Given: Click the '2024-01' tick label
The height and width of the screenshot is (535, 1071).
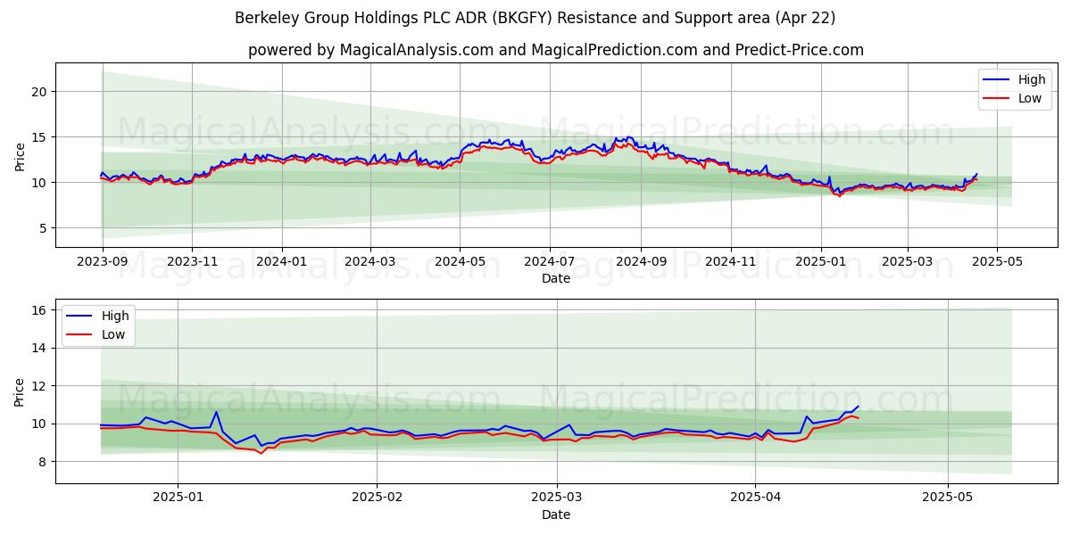Looking at the screenshot, I should tap(282, 261).
